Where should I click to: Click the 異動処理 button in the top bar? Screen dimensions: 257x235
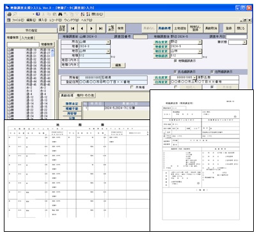164,28
